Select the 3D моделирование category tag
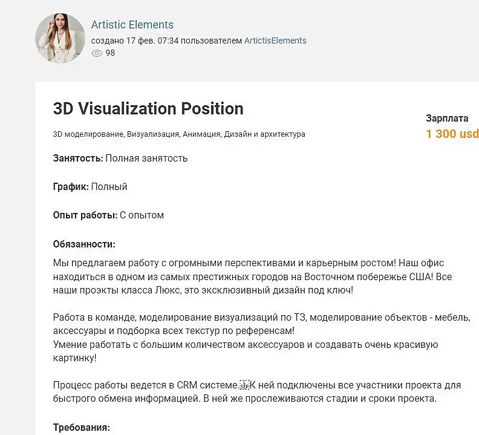Screen dimensions: 479x435 (x=88, y=134)
